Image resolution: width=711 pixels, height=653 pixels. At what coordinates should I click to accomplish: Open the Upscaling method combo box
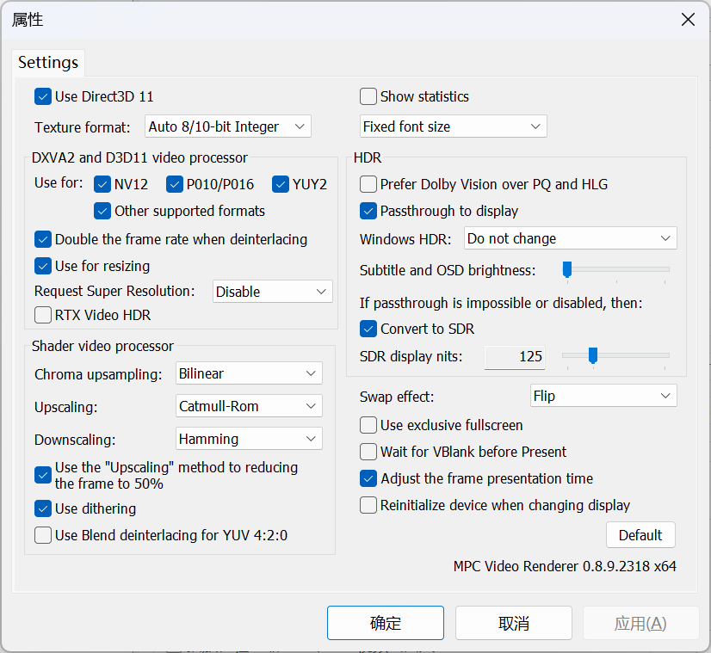249,406
